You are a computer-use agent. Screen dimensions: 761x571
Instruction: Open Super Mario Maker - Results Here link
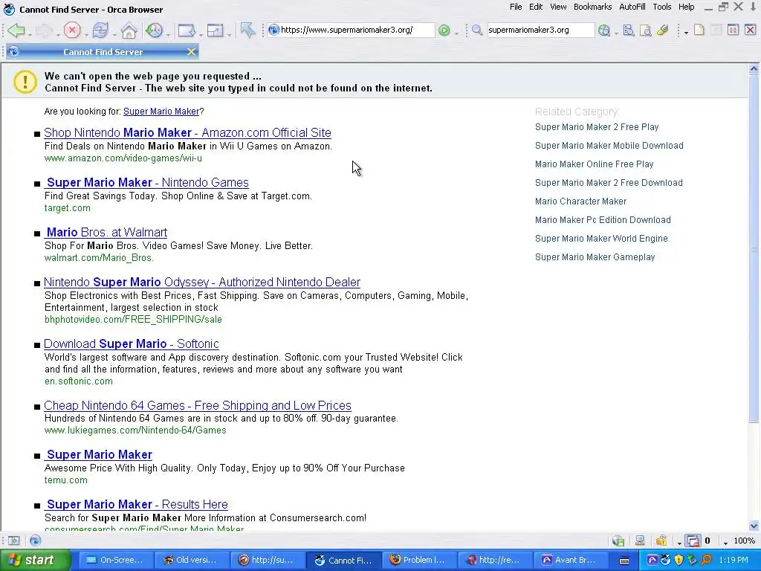[137, 505]
